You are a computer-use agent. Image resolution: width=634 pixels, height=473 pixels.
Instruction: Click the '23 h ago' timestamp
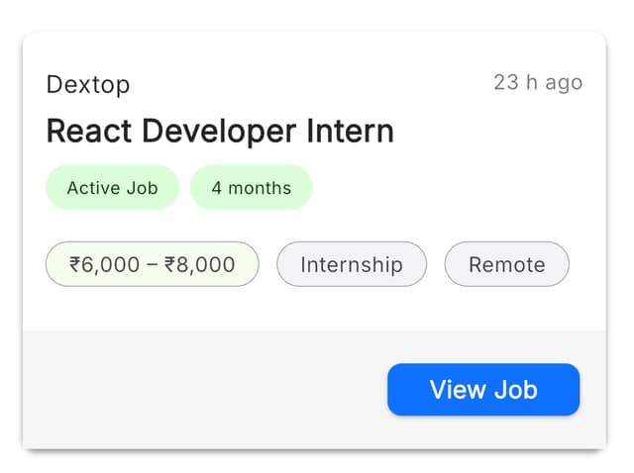pos(538,82)
